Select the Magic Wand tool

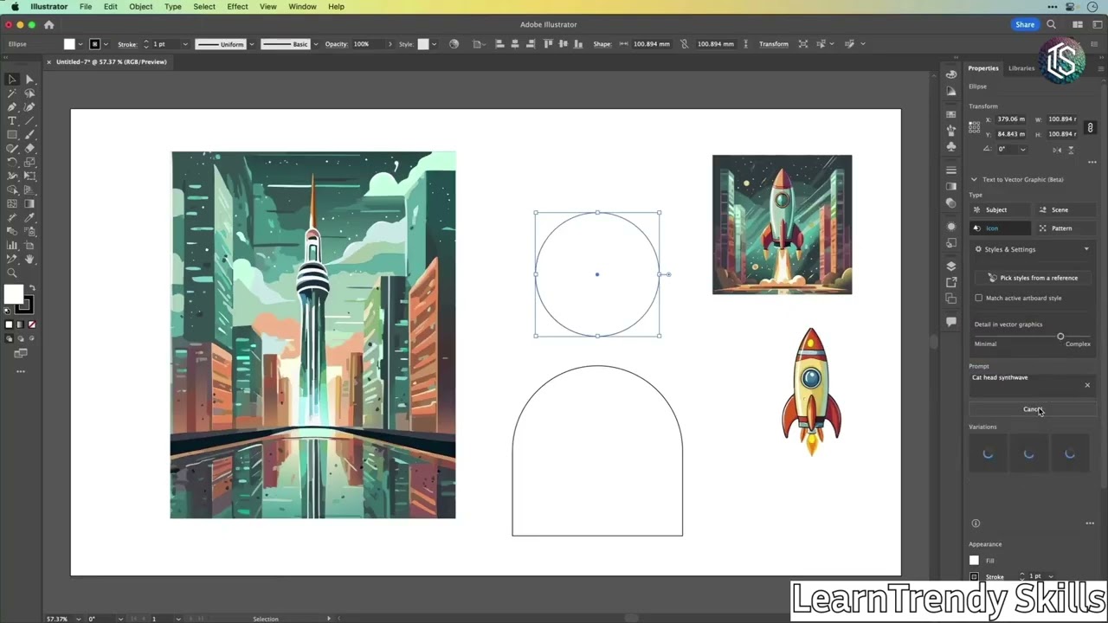[12, 93]
